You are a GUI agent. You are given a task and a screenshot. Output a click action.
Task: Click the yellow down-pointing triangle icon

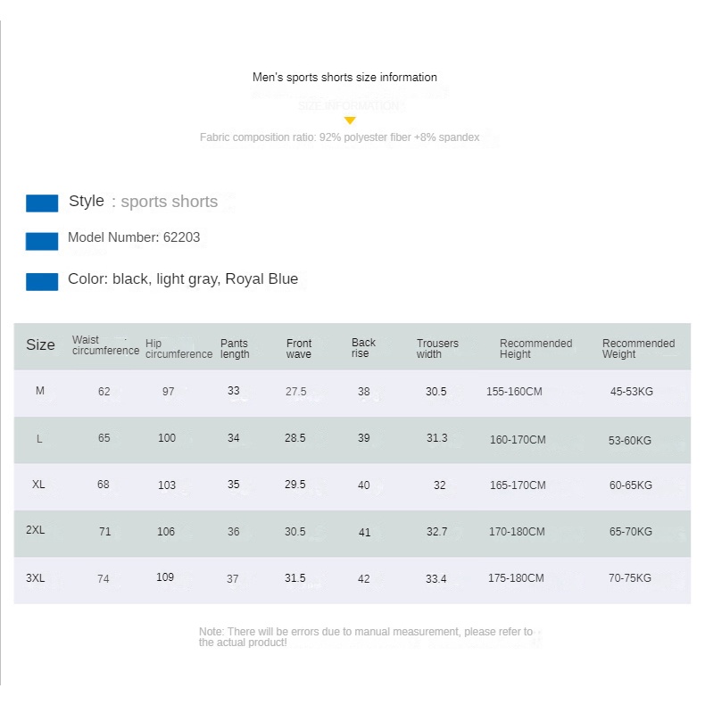350,120
